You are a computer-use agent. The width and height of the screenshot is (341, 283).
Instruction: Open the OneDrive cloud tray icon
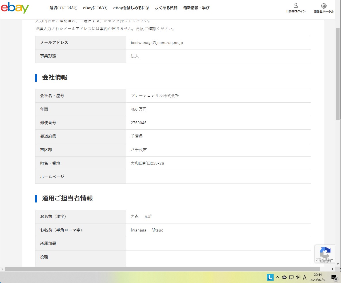(284, 277)
